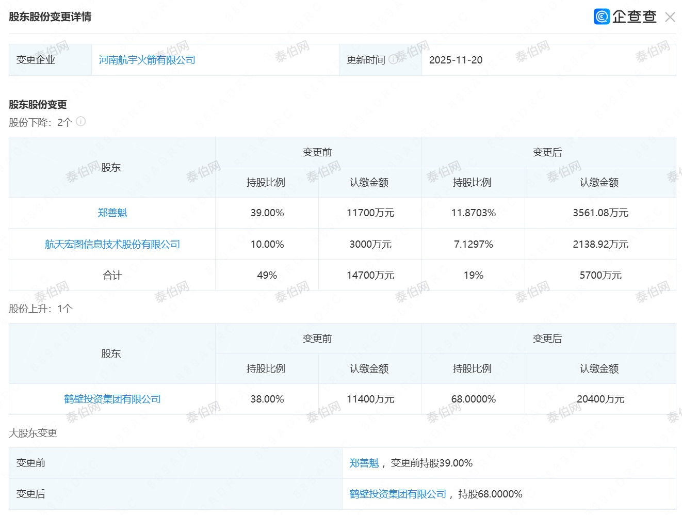
Task: Open 鹤壁投资集团有限公司 in the share increase table
Action: click(112, 399)
